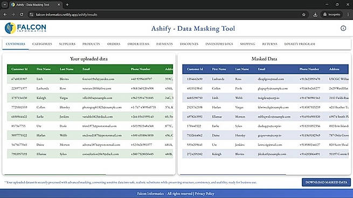Click Last Name header in Masked Data table

tap(242, 69)
